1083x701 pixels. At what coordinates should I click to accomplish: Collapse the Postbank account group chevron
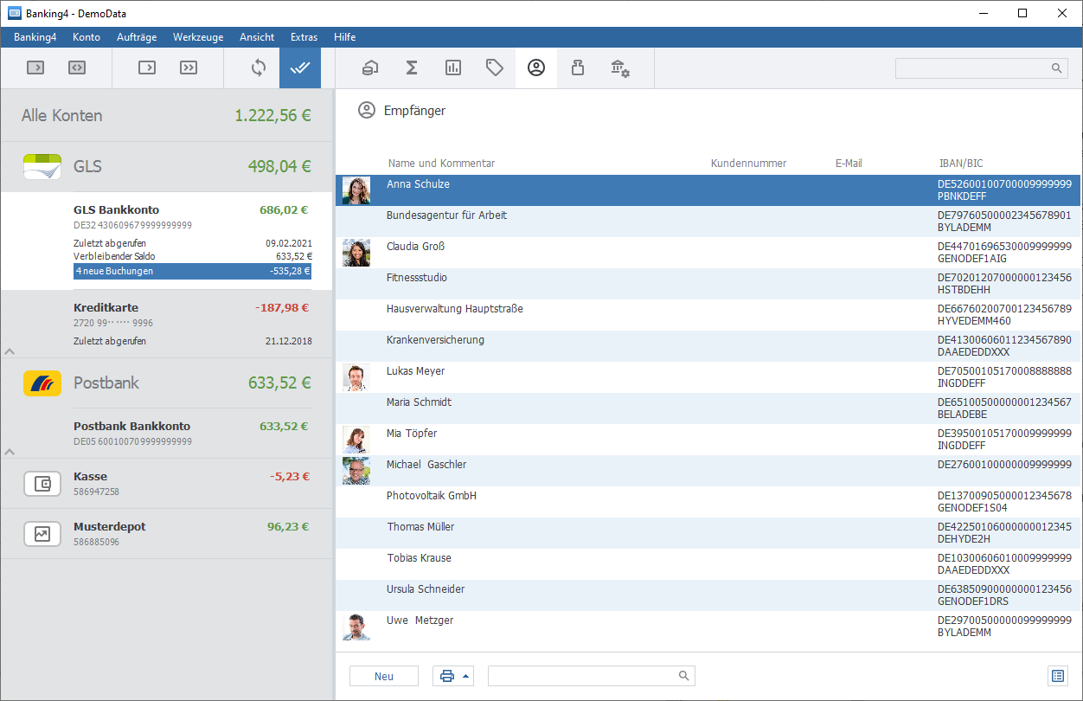(x=10, y=451)
